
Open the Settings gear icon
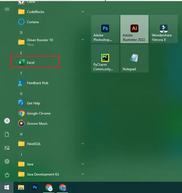(7, 161)
